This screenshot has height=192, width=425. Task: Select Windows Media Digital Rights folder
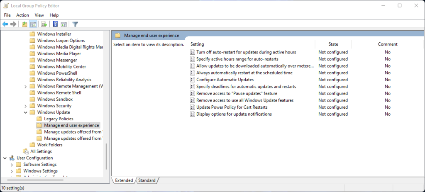pyautogui.click(x=70, y=47)
